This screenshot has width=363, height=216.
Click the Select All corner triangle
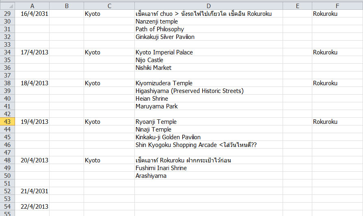[x=7, y=6]
